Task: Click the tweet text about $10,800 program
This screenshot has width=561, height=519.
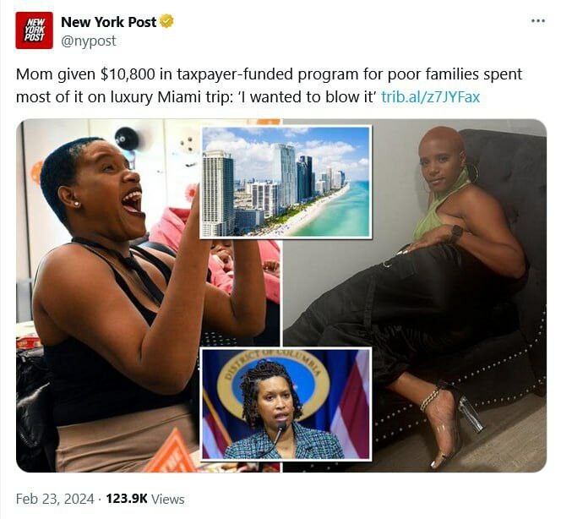Action: point(269,85)
